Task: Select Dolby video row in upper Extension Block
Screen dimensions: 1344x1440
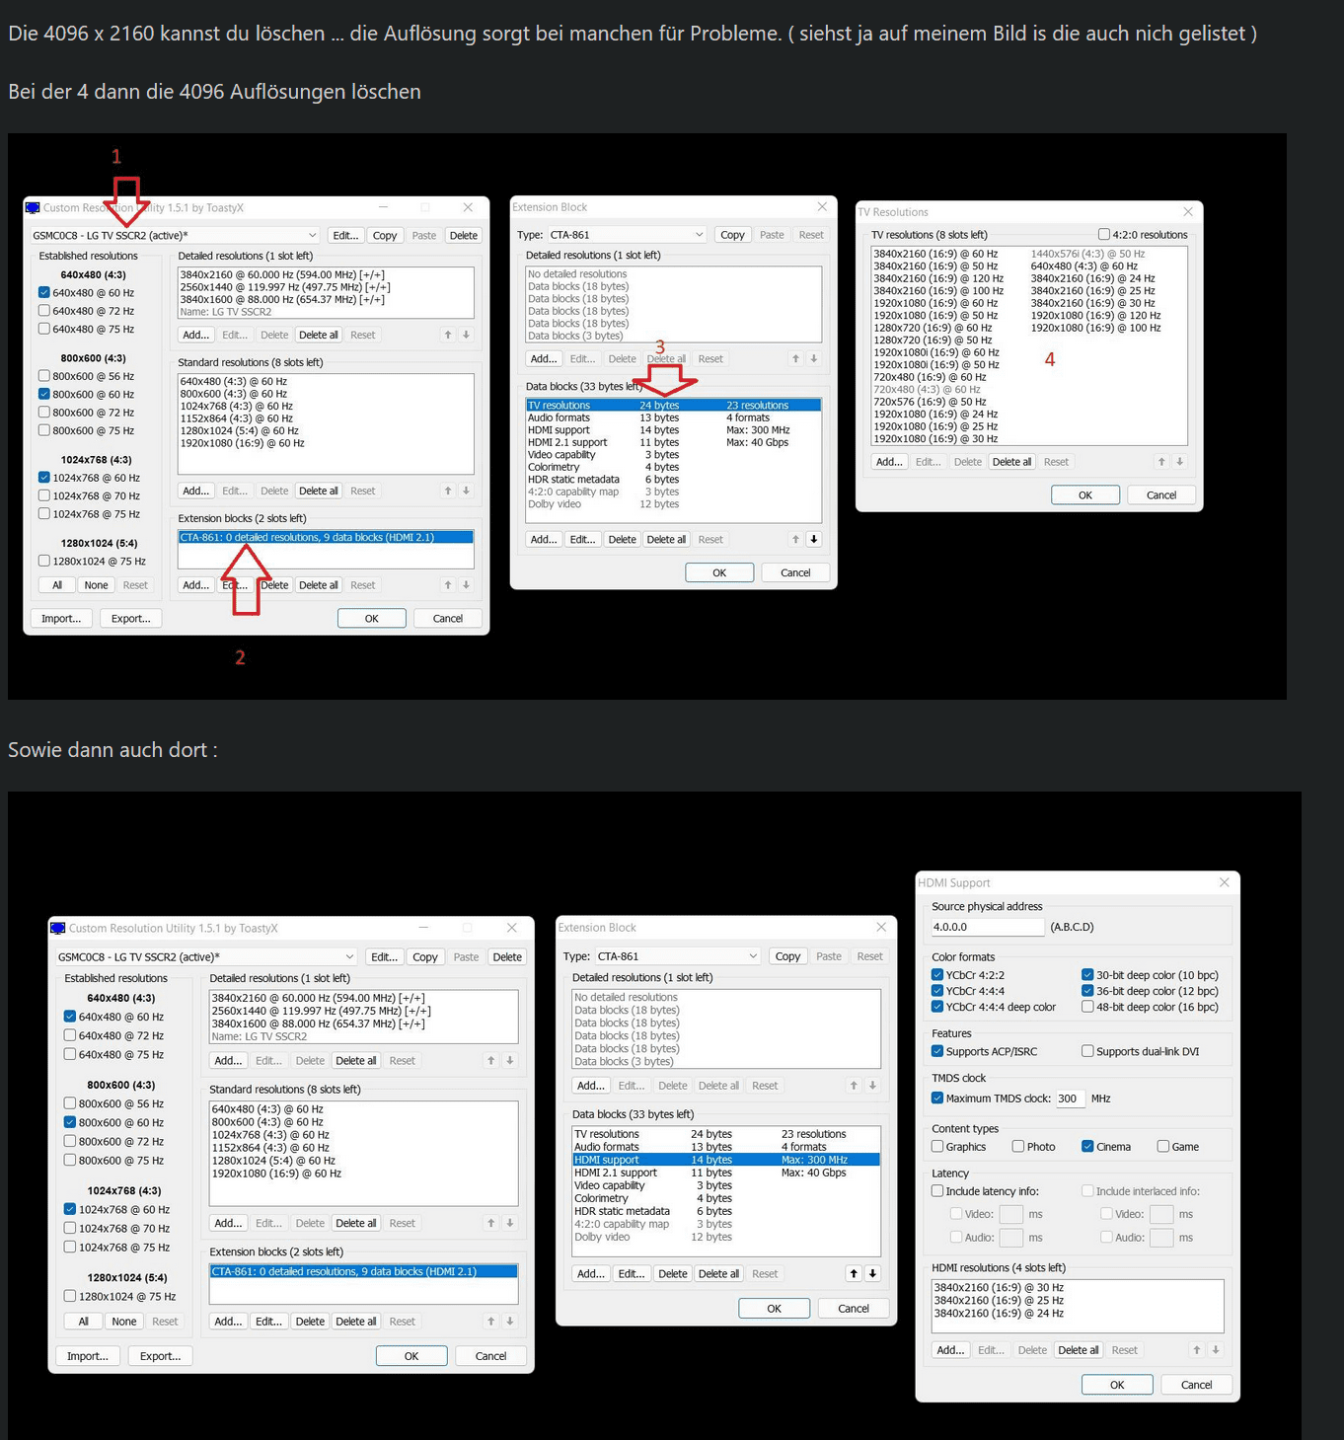Action: pyautogui.click(x=673, y=504)
